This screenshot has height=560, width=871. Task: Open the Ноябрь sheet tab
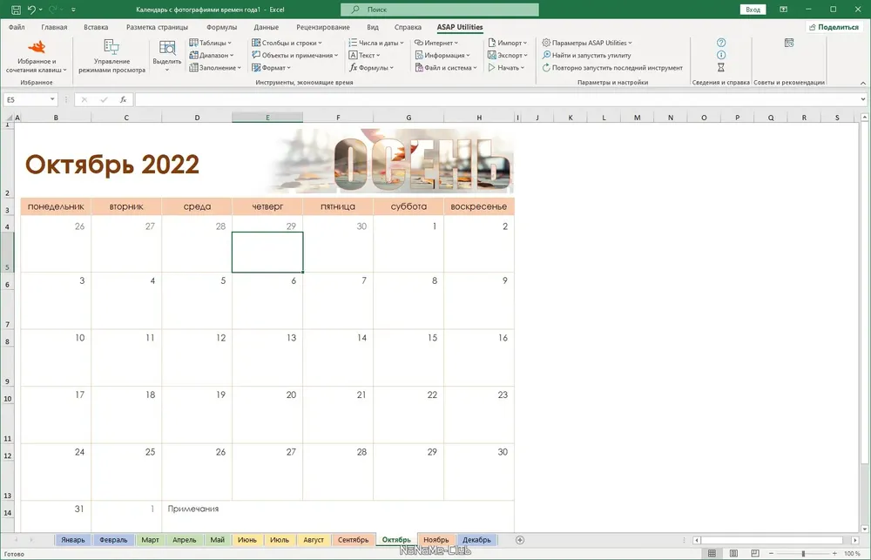click(x=435, y=539)
